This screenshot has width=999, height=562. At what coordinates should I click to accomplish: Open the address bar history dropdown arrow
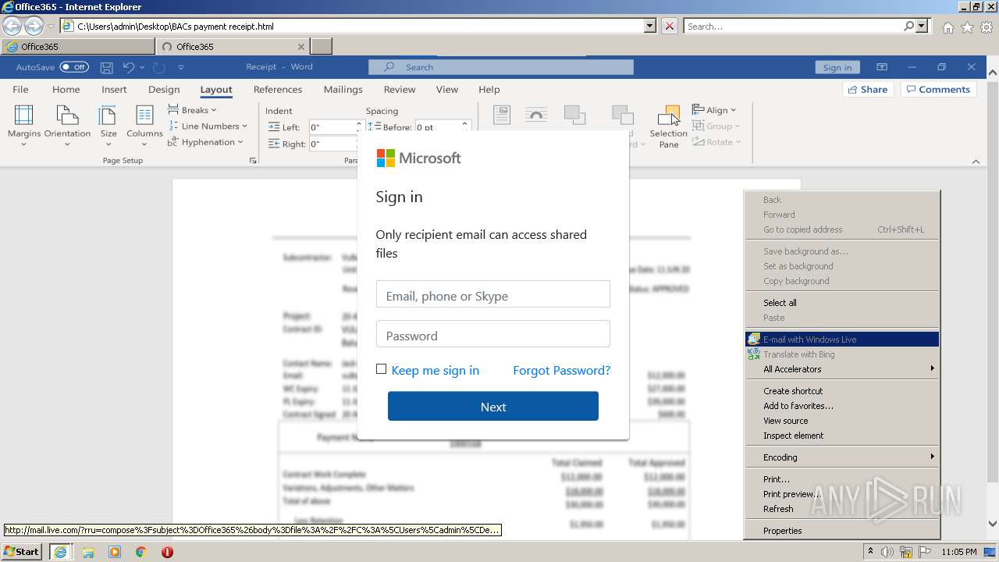(x=650, y=26)
